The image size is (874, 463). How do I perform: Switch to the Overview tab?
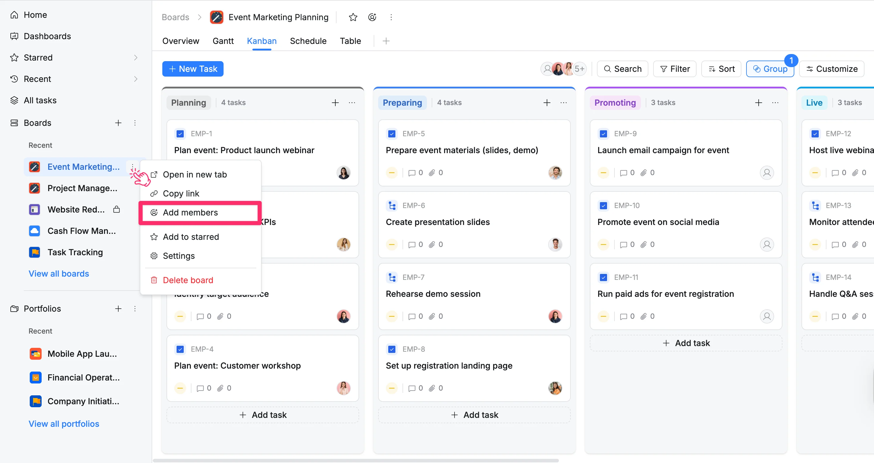(x=180, y=41)
